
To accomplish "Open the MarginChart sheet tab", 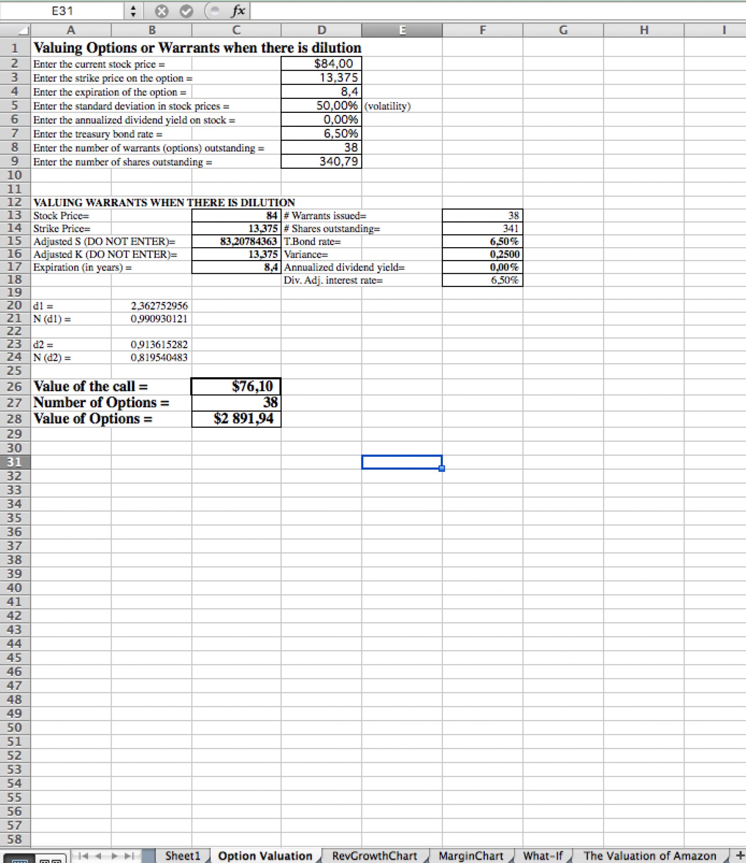I will (x=471, y=855).
